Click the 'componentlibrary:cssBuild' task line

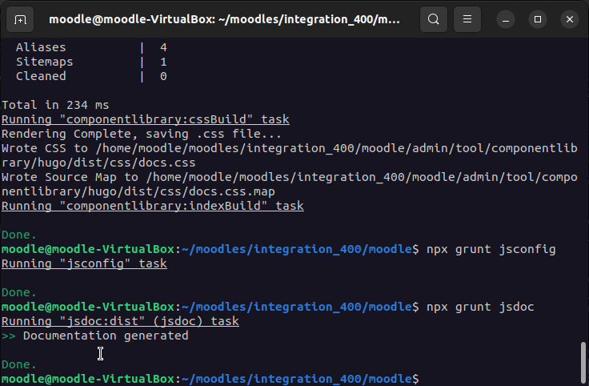(x=146, y=119)
